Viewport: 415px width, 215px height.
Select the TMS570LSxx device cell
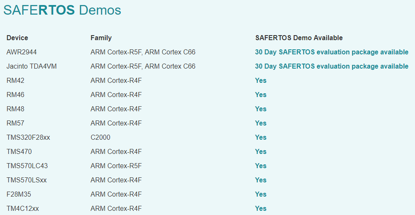pos(26,180)
